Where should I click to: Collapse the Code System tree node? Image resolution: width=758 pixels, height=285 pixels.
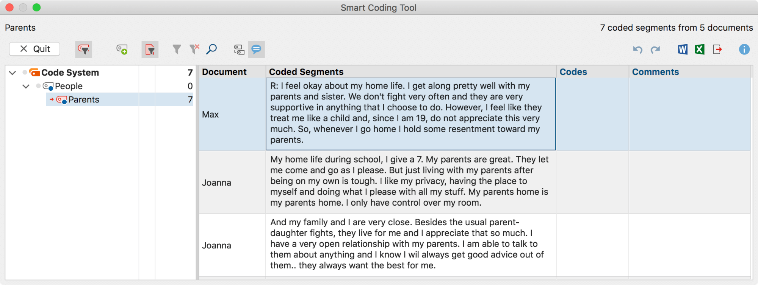coord(13,73)
